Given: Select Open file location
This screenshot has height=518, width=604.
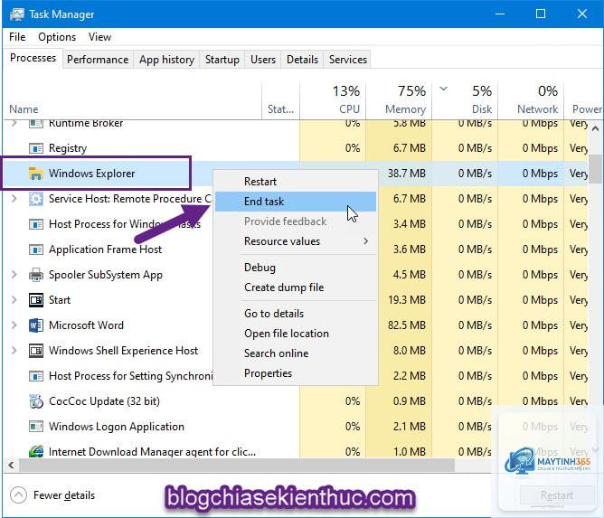Looking at the screenshot, I should click(x=296, y=334).
